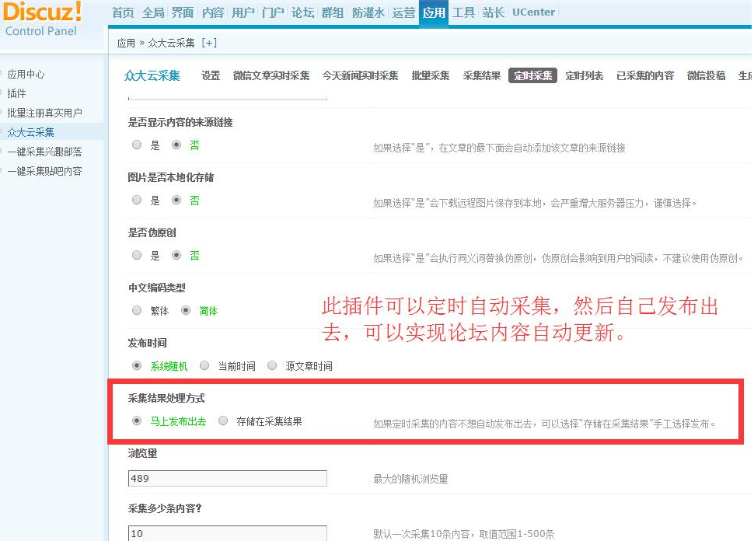The height and width of the screenshot is (541, 754).
Task: Open the 全局 top menu
Action: click(x=153, y=12)
